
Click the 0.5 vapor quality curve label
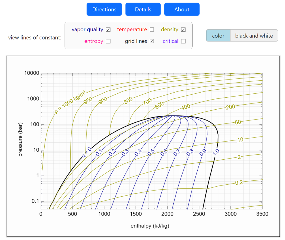[x=151, y=152]
